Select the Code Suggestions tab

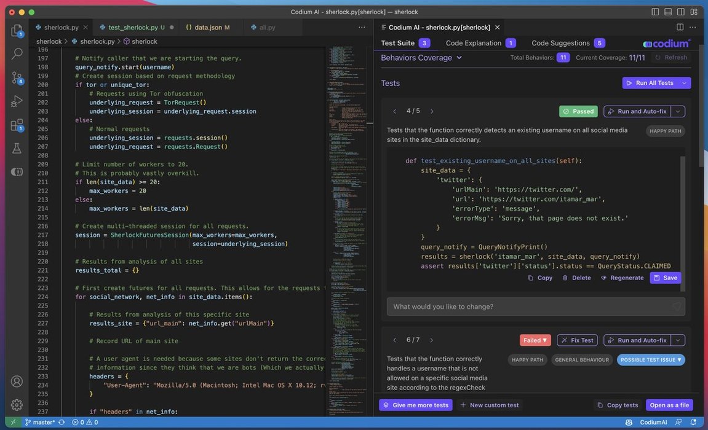point(560,43)
